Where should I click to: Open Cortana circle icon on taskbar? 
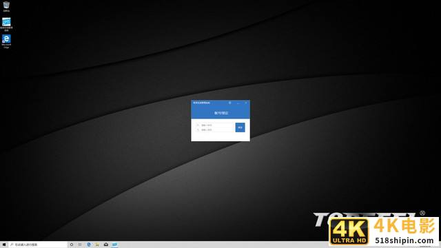click(72, 245)
